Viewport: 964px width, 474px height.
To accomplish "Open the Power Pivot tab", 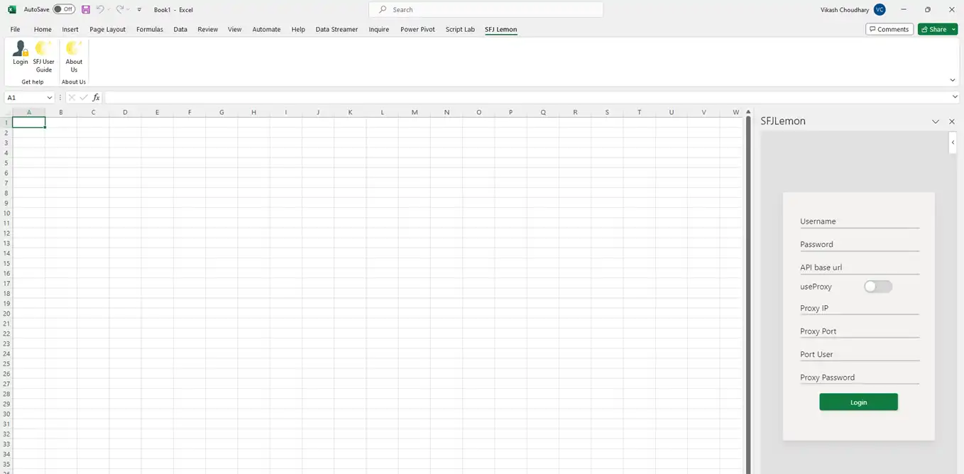I will [x=417, y=29].
